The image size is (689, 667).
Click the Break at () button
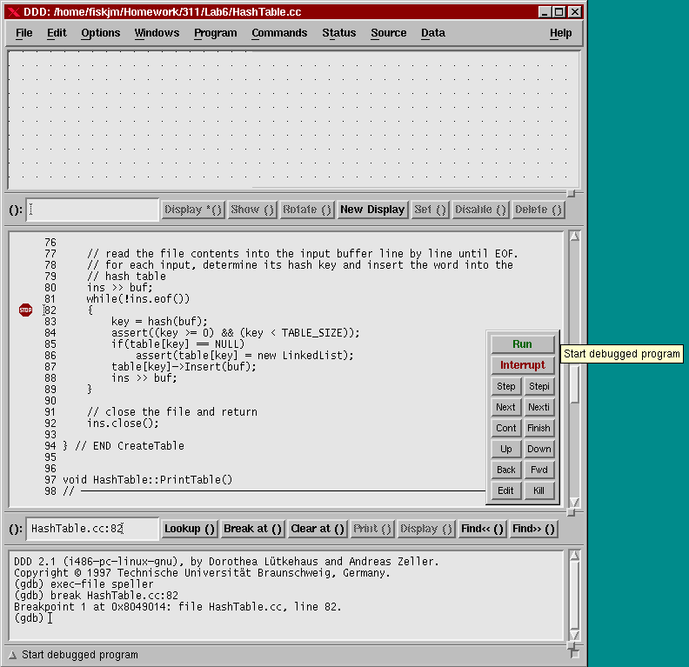(252, 529)
